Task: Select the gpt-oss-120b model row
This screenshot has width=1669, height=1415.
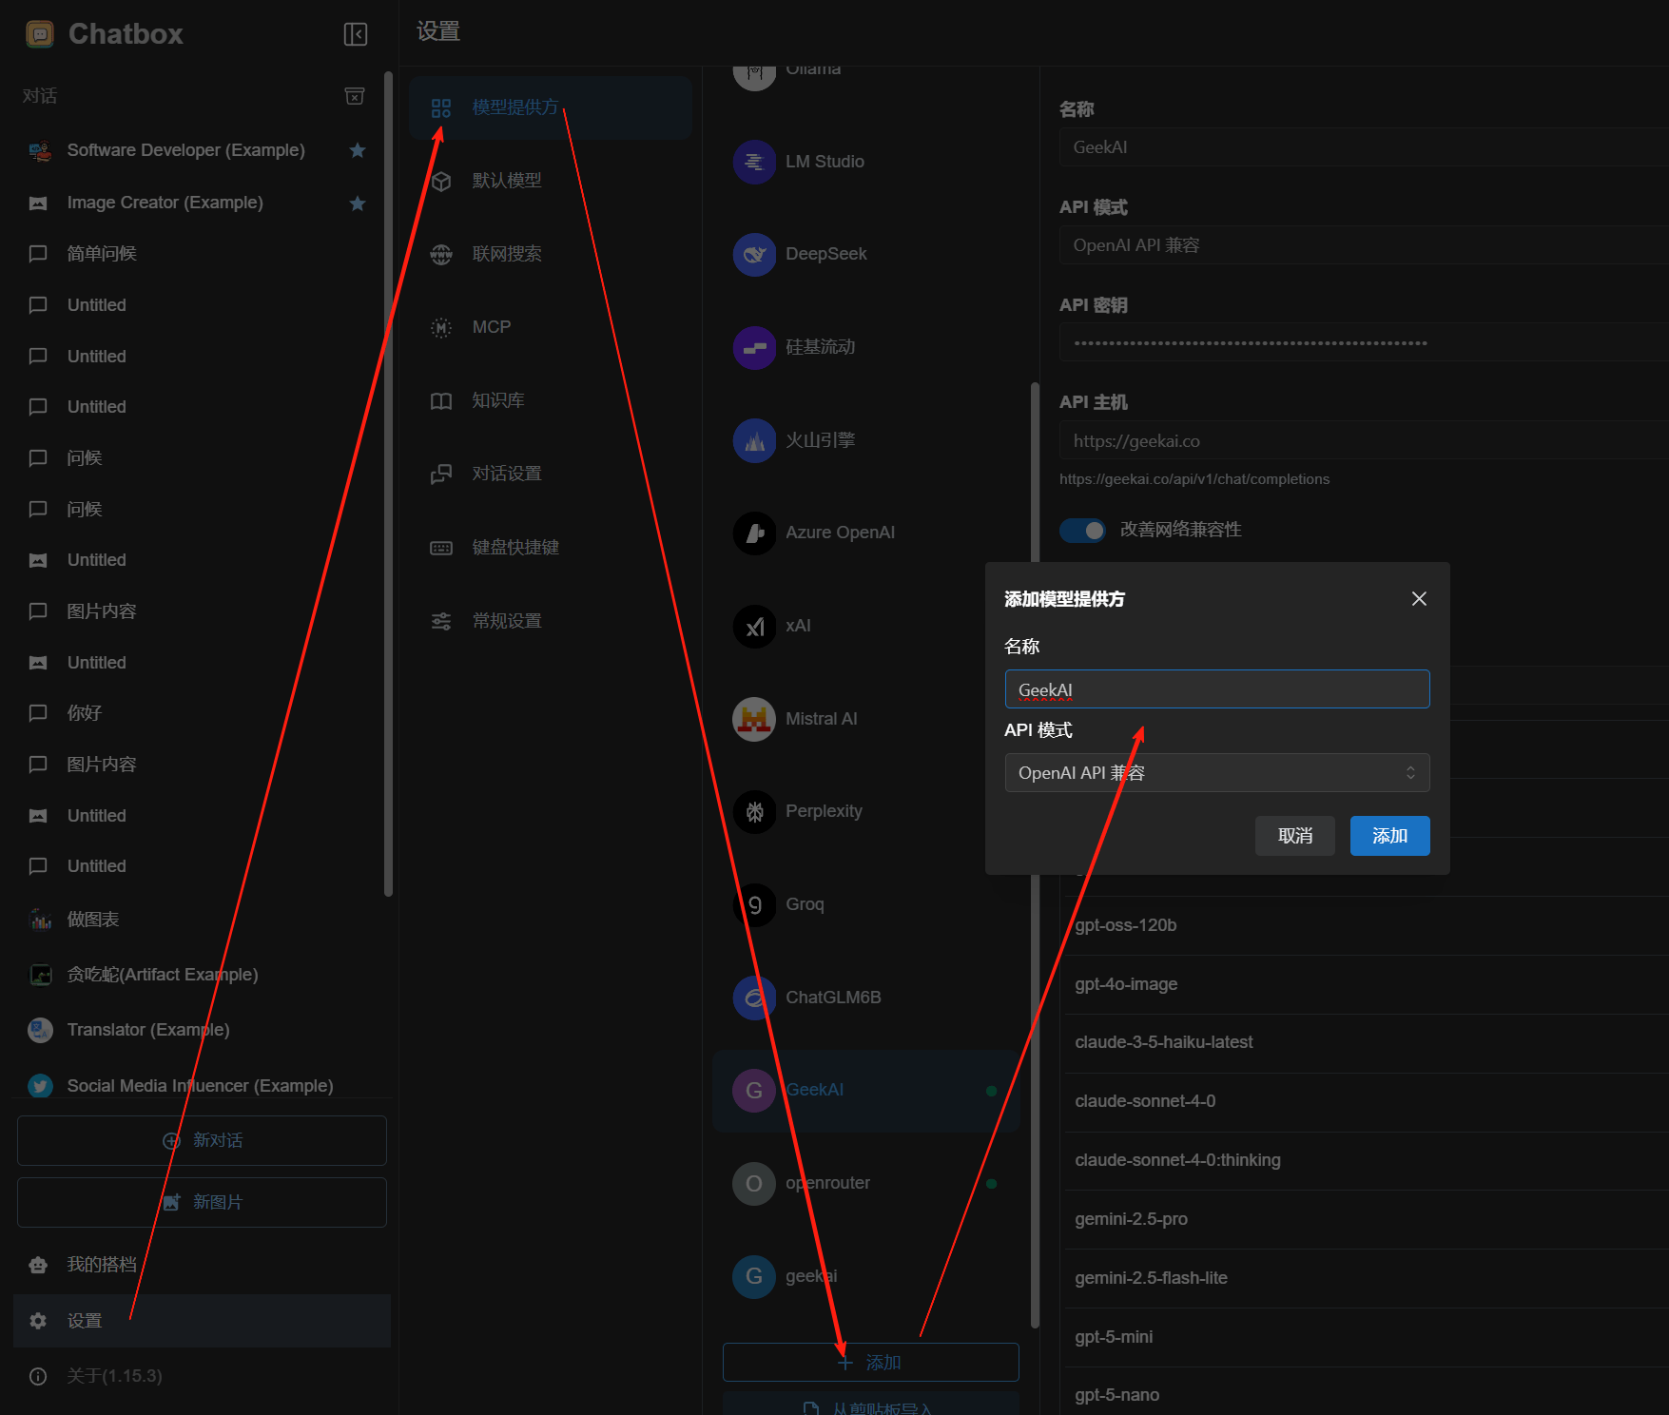Action: coord(1366,925)
